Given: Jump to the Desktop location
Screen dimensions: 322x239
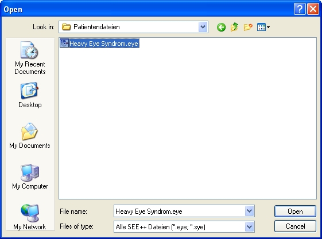Looking at the screenshot, I should (x=30, y=95).
